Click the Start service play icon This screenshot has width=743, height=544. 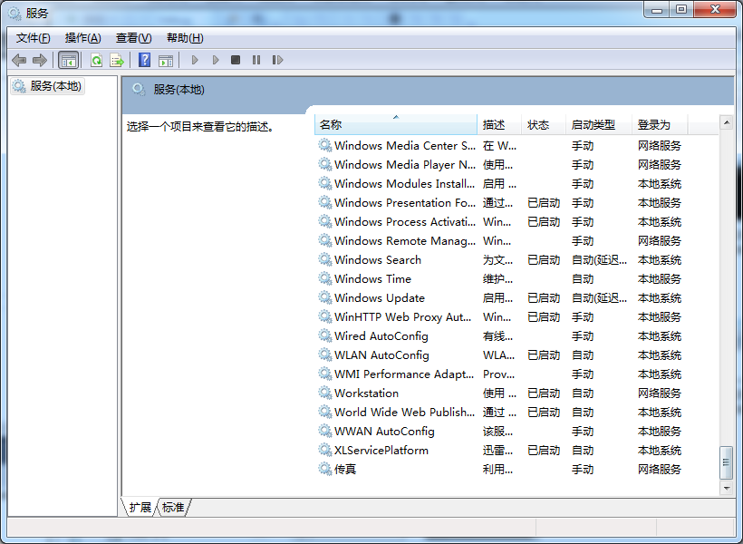click(194, 60)
